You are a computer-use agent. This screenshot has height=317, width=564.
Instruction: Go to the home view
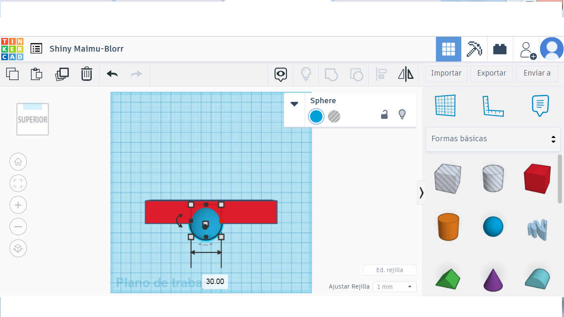click(x=18, y=161)
